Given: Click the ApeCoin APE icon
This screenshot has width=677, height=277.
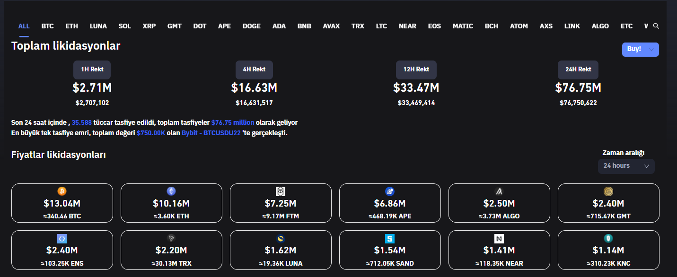Looking at the screenshot, I should (390, 191).
